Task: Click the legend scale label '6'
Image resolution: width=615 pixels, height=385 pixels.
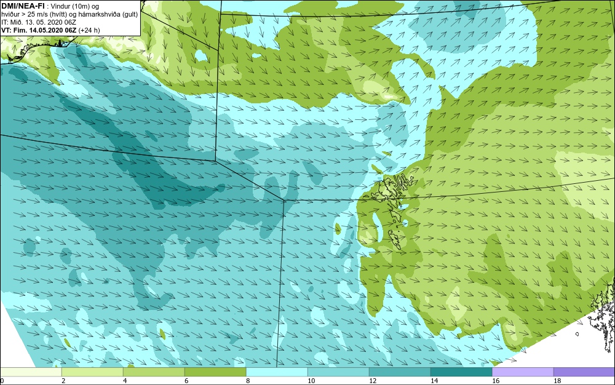Action: click(186, 381)
